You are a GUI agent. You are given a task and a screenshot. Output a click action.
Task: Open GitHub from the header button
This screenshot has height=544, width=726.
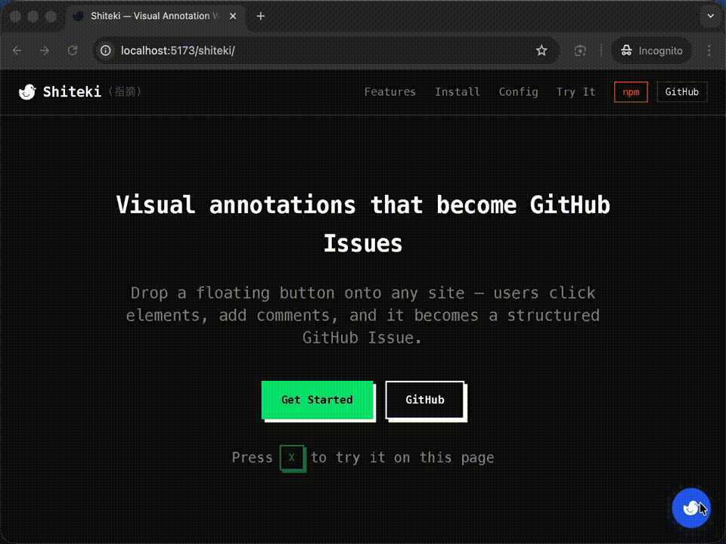coord(681,91)
